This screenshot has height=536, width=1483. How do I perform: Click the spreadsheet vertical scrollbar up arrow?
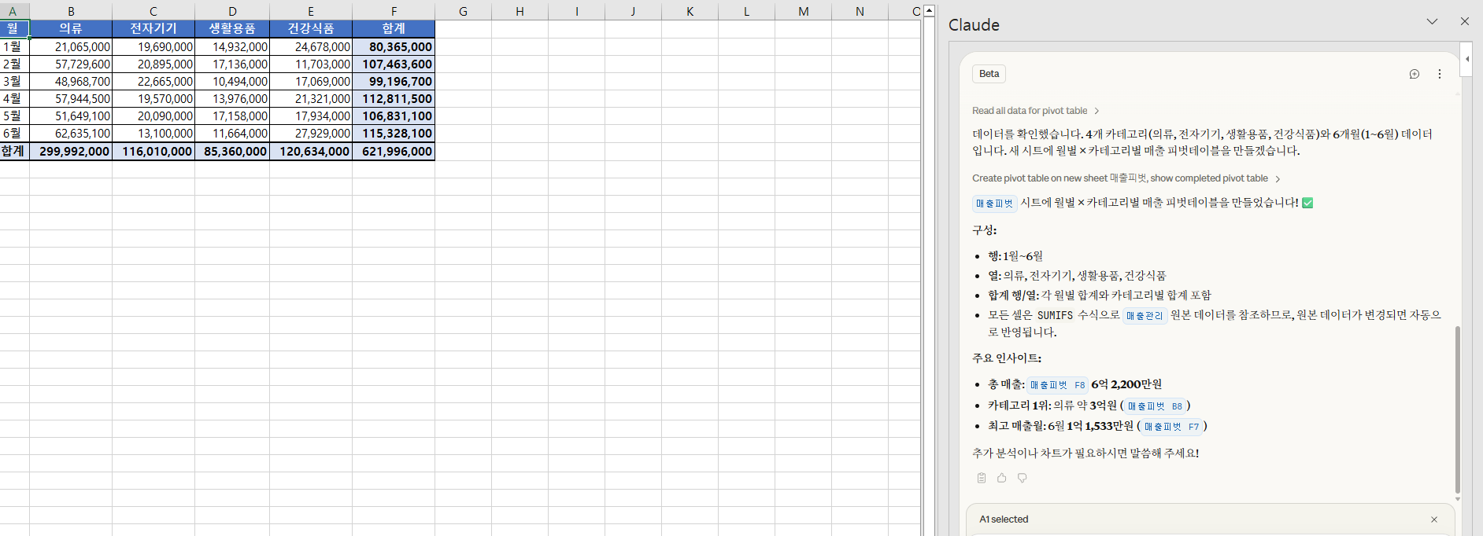[929, 10]
